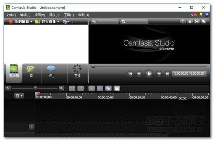Click the Redo button on timeline toolbar
This screenshot has height=141, width=214.
tap(80, 88)
